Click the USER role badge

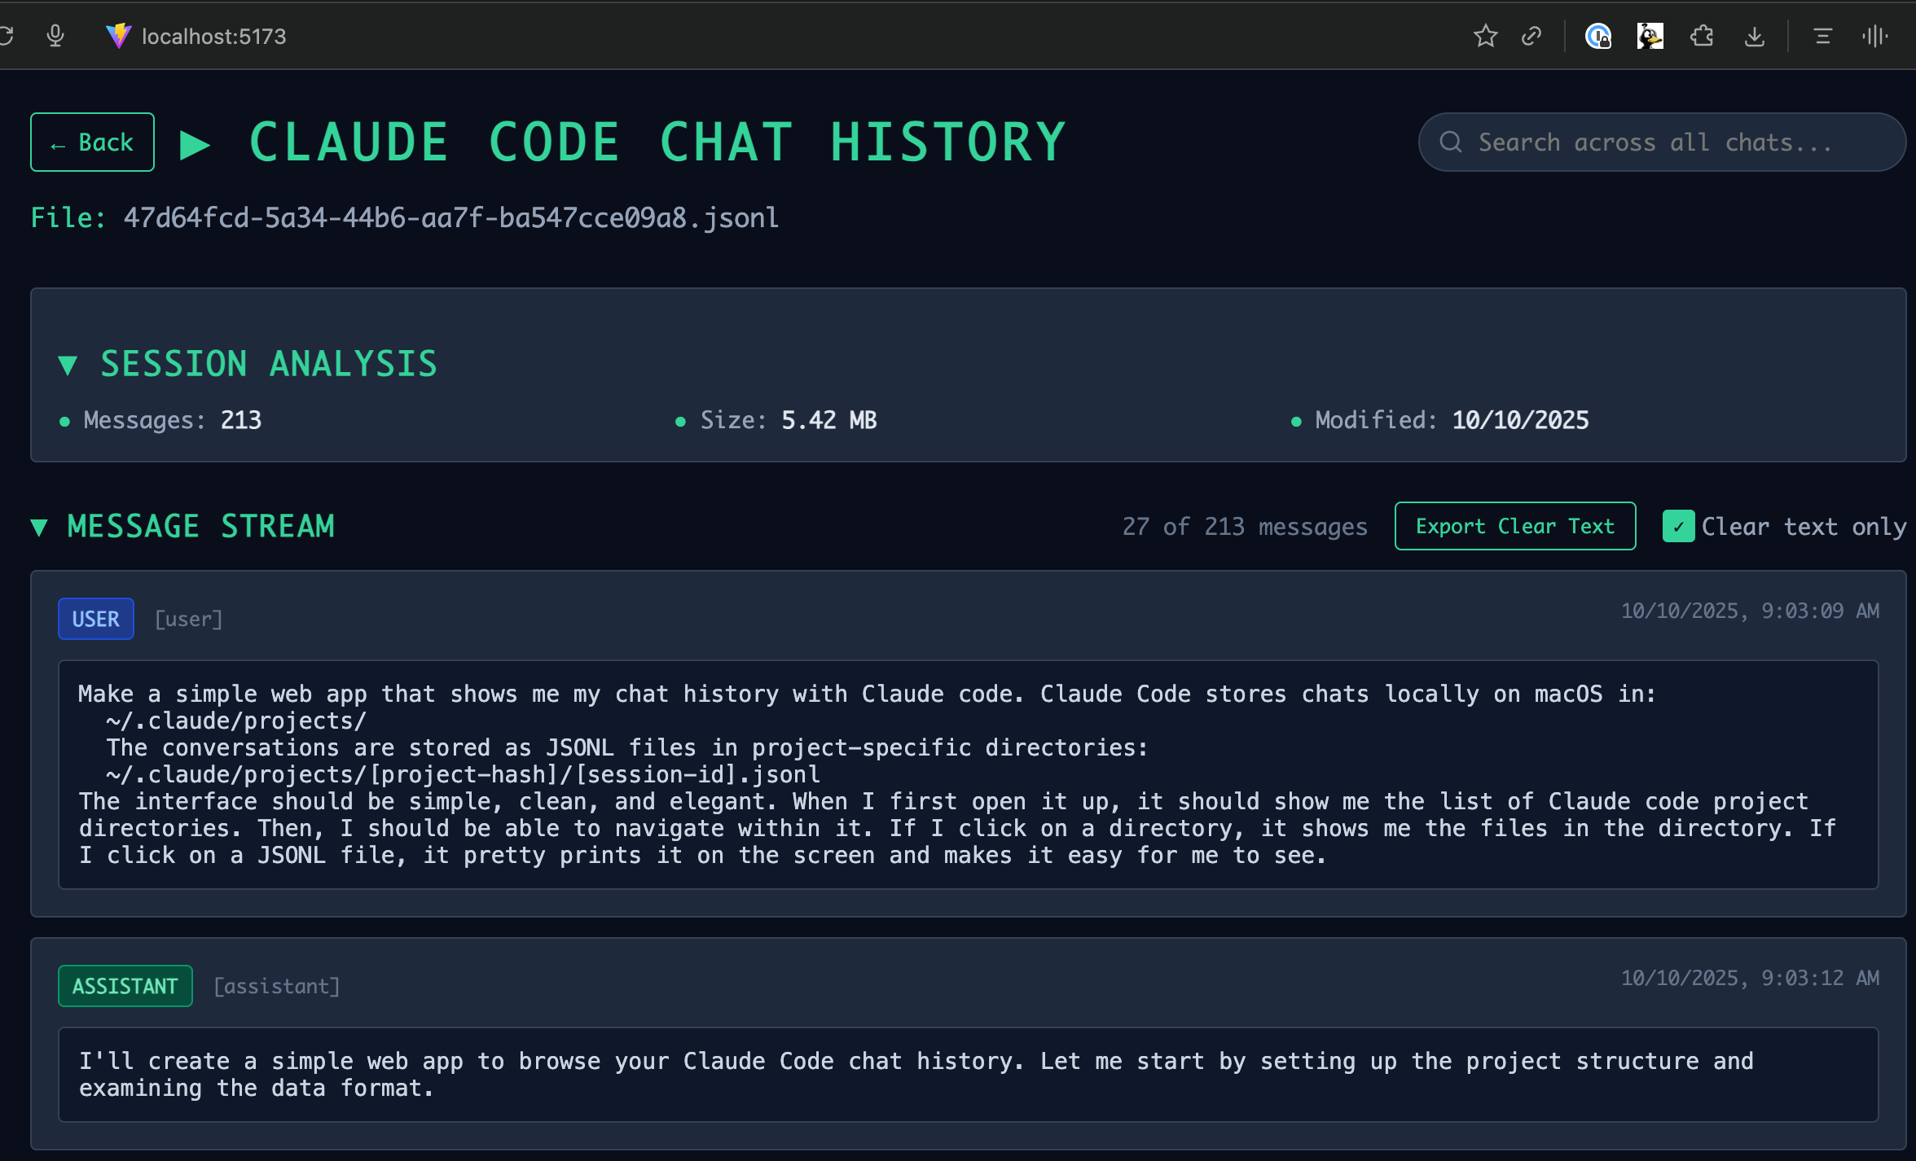[95, 619]
